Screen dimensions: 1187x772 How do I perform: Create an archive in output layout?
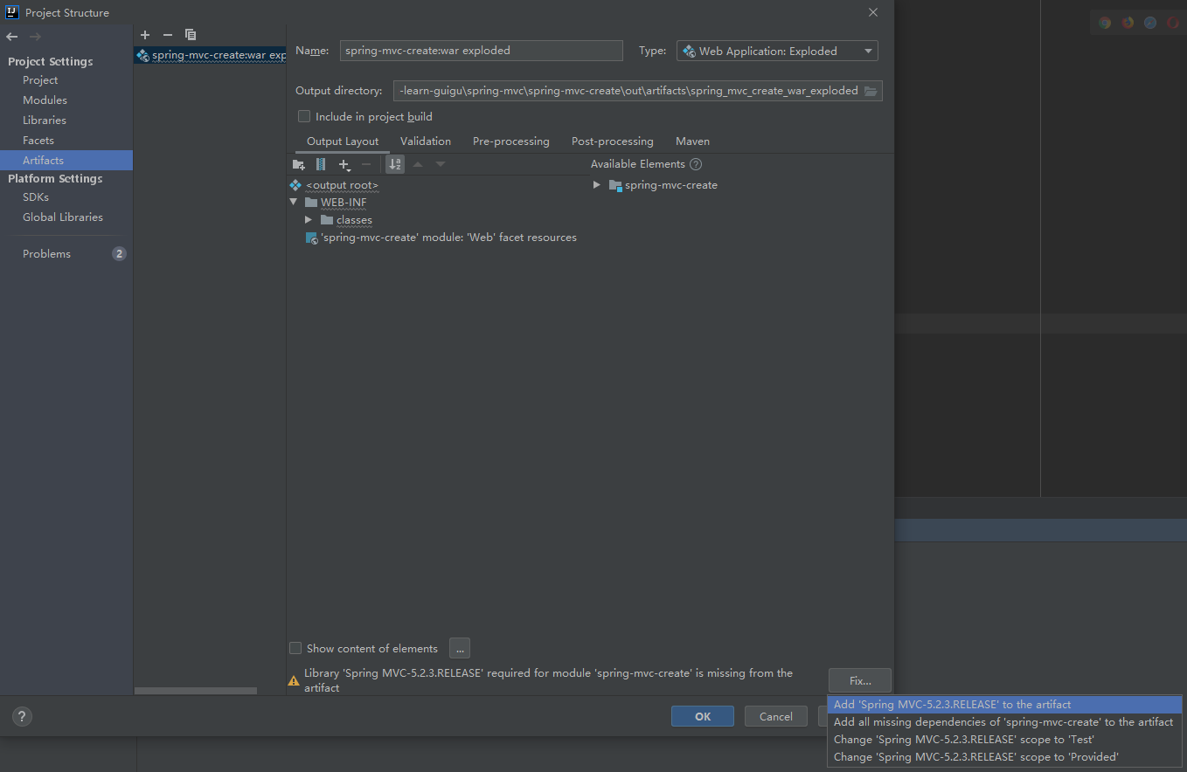321,164
